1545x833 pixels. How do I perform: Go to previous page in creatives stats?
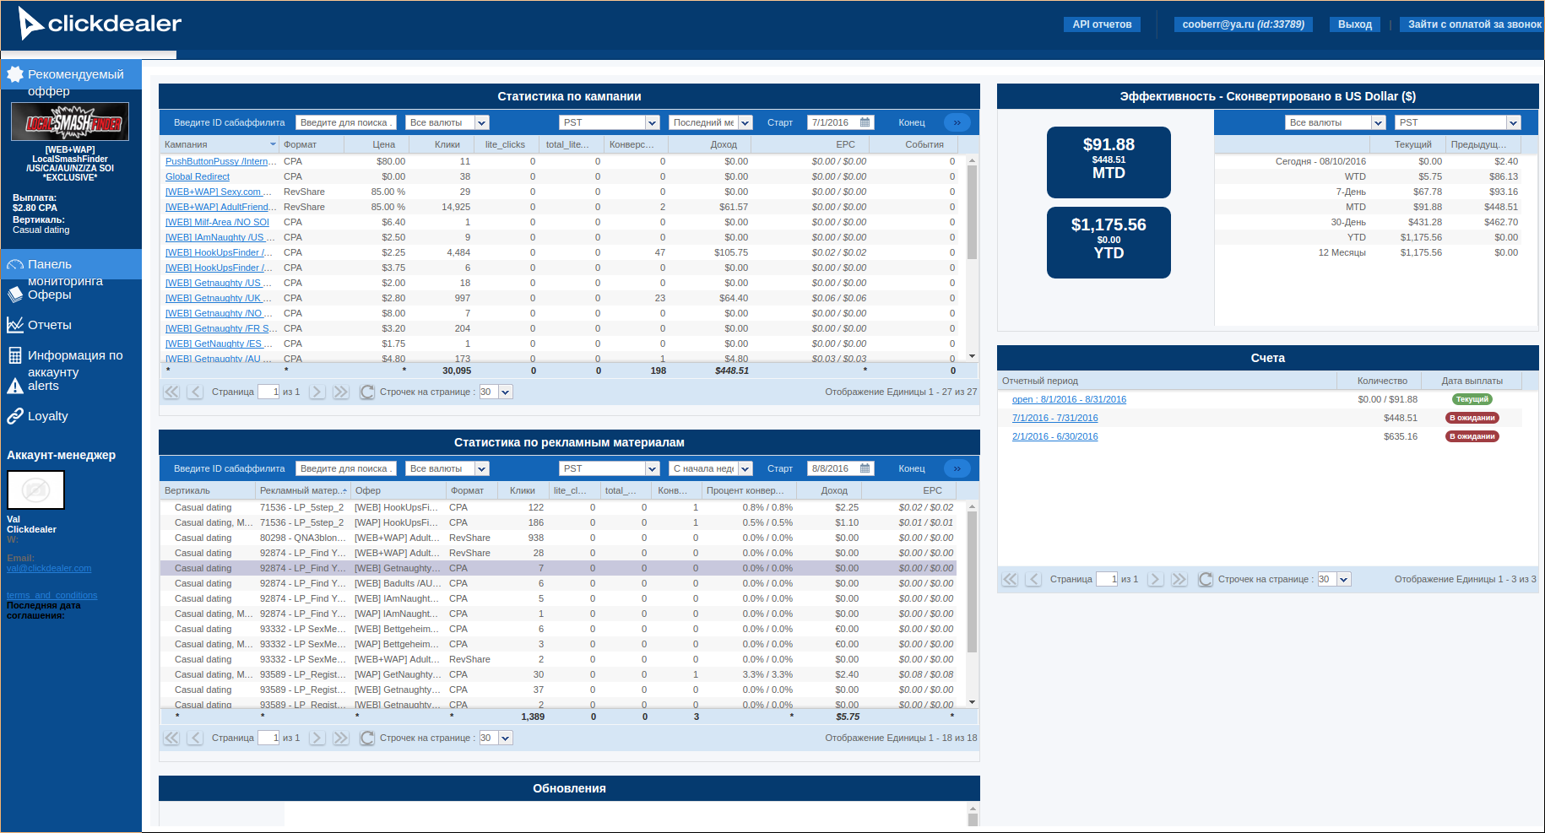(x=195, y=738)
